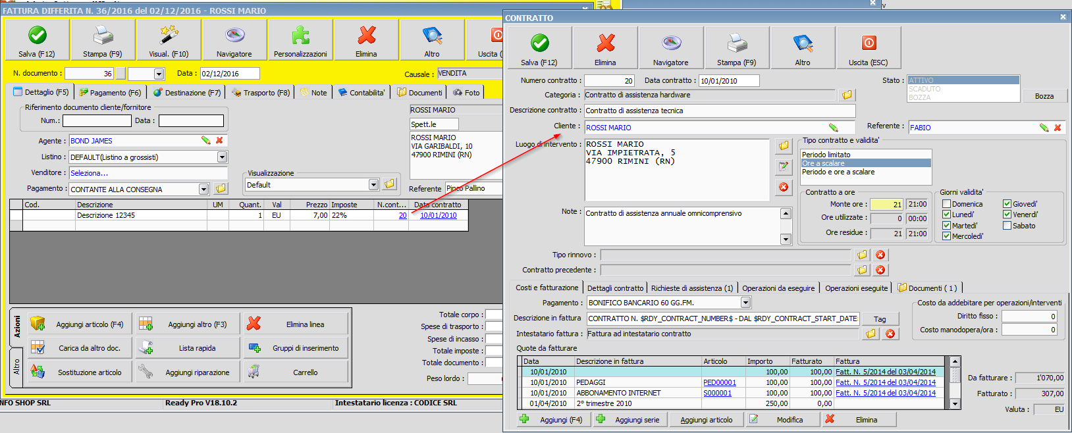Viewport: 1072px width, 433px height.
Task: Click Elimina in the Contratto top toolbar
Action: pos(605,48)
